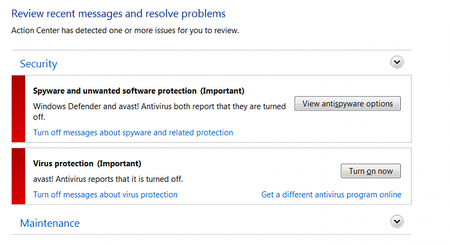The height and width of the screenshot is (246, 450).
Task: Click the word off. ending the Windows Defender message
Action: (39, 117)
